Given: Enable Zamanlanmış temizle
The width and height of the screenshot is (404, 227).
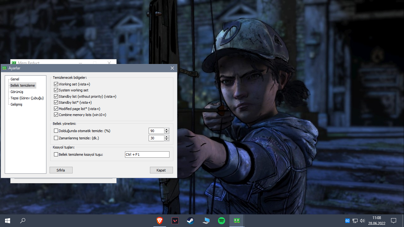Looking at the screenshot, I should tap(56, 138).
